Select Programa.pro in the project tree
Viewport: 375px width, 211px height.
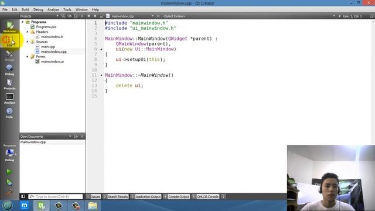coord(46,27)
